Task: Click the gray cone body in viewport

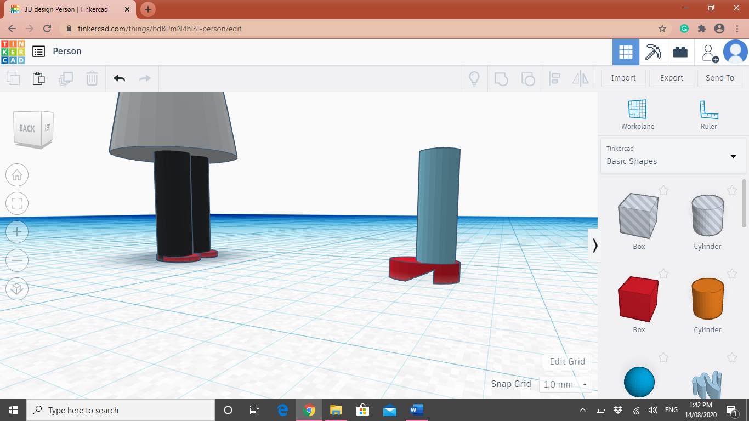Action: click(172, 126)
